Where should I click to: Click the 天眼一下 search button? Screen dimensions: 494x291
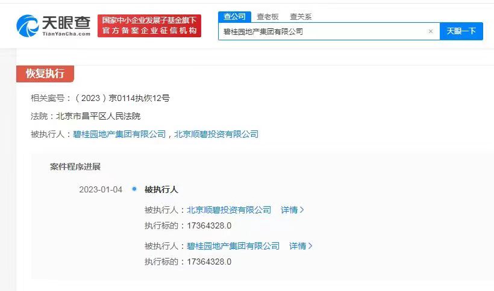click(x=461, y=31)
